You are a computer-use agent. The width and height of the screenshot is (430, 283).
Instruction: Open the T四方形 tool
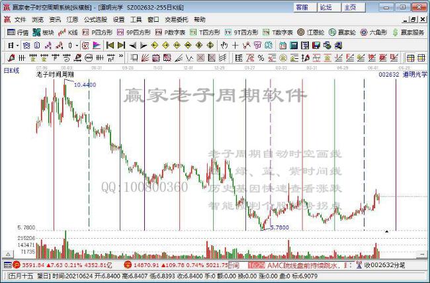[205, 32]
